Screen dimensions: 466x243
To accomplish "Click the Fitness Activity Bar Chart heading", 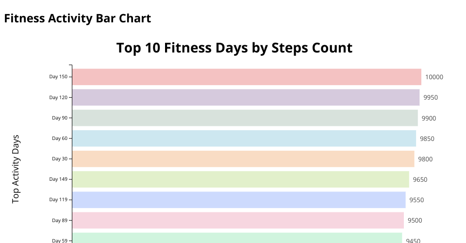I will click(x=78, y=18).
